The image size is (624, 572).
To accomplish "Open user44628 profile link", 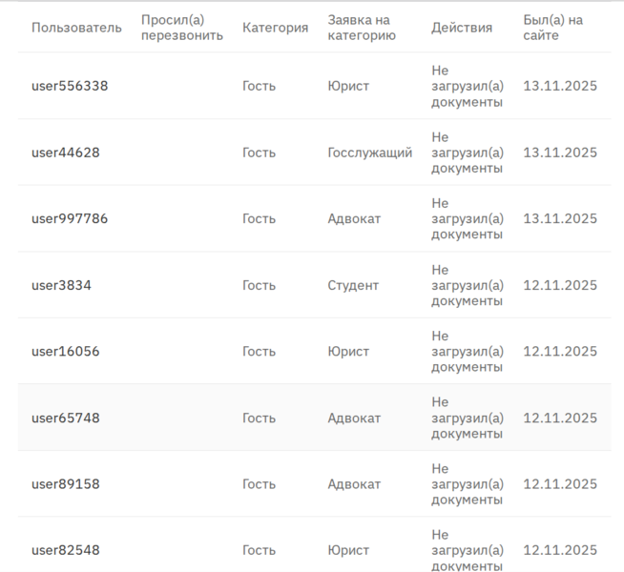I will point(66,153).
